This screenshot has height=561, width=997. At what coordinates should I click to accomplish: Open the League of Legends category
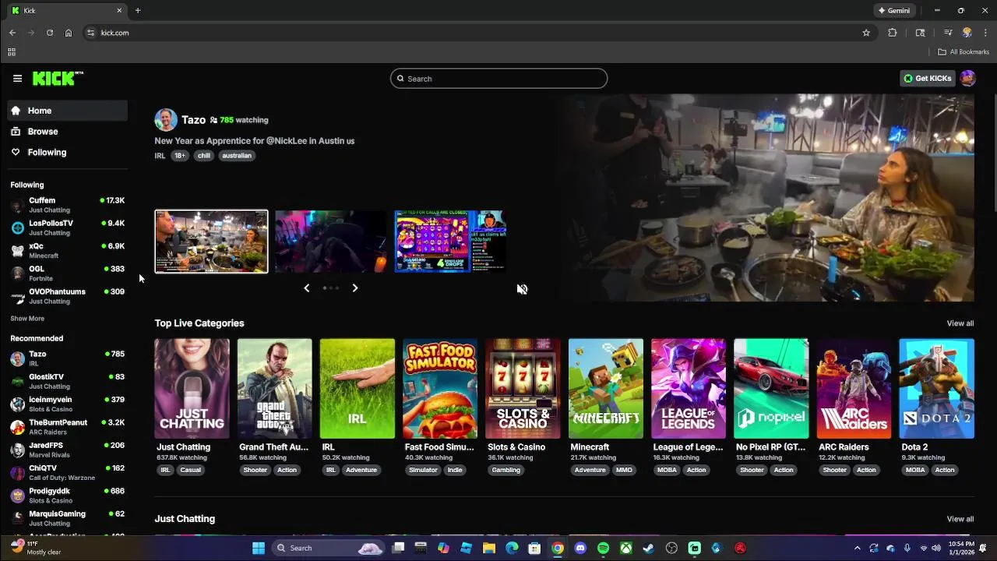click(x=689, y=388)
